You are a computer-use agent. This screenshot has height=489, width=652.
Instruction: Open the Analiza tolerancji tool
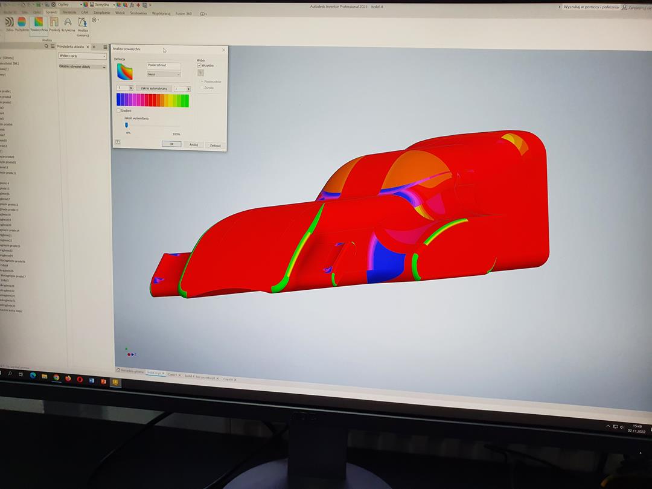coord(82,27)
